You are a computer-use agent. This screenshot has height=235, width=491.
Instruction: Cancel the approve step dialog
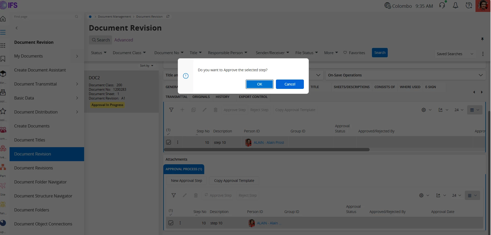tap(290, 84)
